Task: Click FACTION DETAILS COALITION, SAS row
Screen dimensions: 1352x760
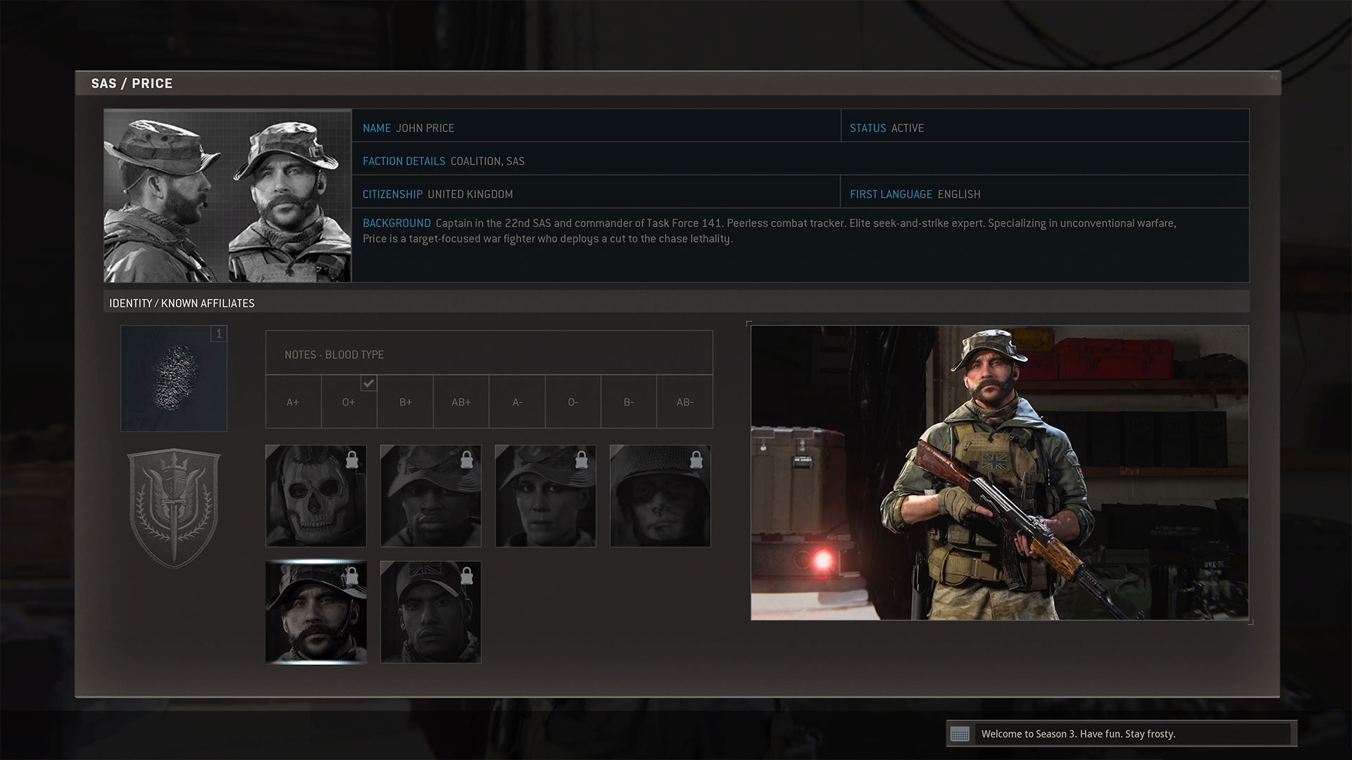Action: tap(801, 159)
